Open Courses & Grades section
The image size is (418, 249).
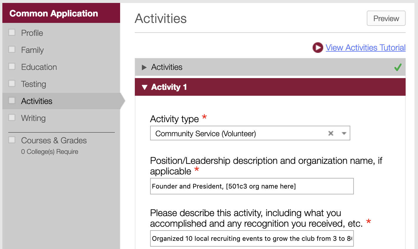54,140
